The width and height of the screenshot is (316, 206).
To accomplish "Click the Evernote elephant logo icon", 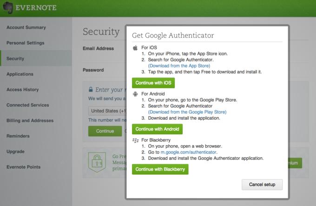I will 8,8.
